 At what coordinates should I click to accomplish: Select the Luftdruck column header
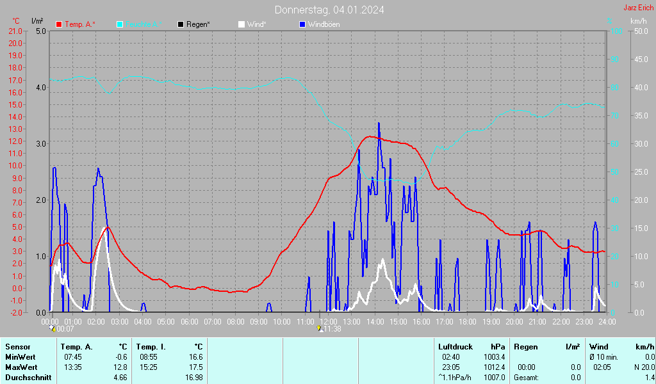click(455, 347)
